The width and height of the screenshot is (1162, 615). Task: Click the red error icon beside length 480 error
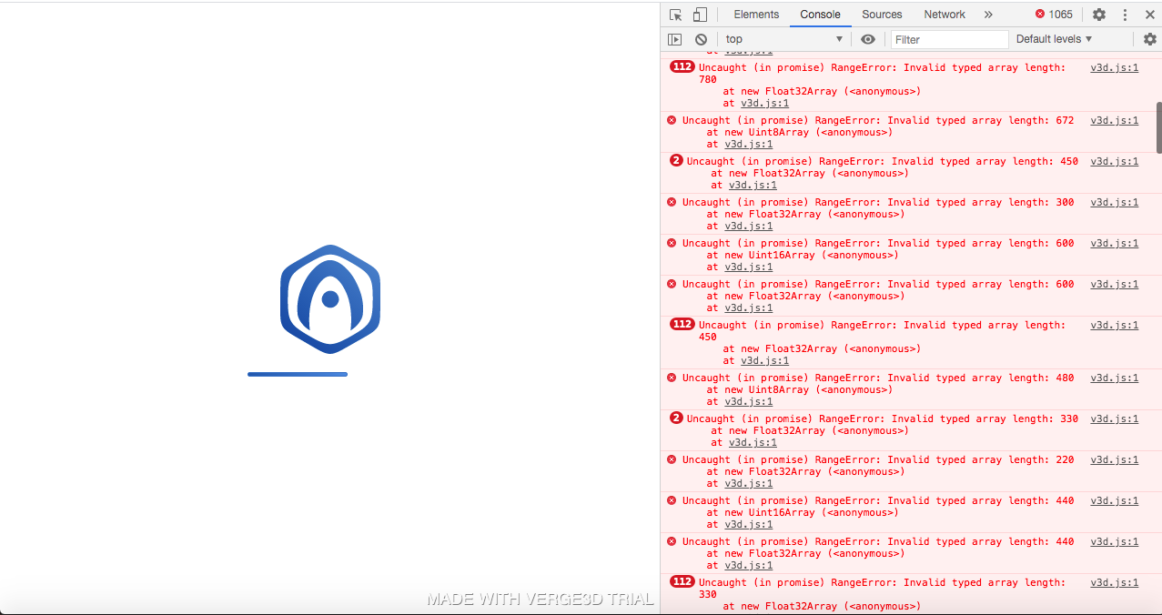click(x=672, y=378)
